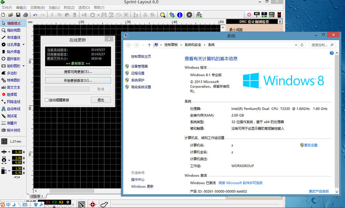Select the 测量尺 measure tool

pyautogui.click(x=11, y=123)
